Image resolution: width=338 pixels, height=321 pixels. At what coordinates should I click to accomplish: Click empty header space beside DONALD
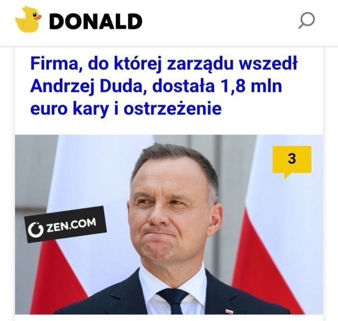pos(220,22)
